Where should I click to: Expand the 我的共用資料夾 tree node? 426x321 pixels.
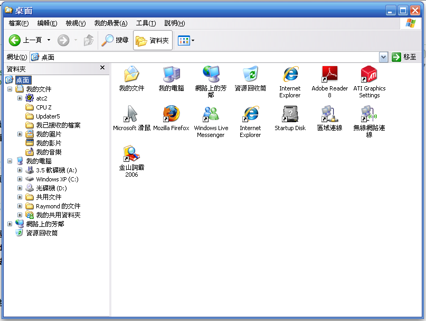(20, 215)
